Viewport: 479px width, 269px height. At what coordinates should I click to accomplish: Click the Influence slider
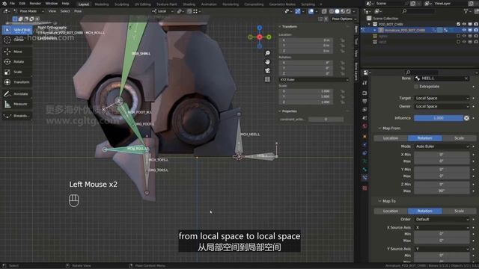tap(439, 118)
